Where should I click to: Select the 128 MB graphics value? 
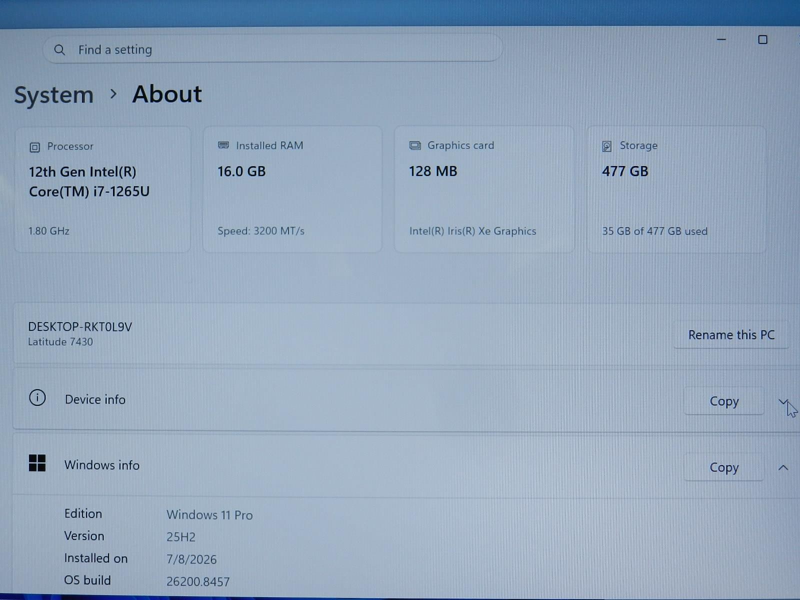pos(433,171)
